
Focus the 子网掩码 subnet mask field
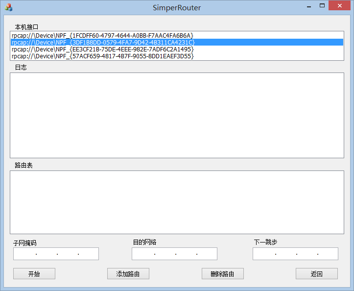tap(56, 254)
